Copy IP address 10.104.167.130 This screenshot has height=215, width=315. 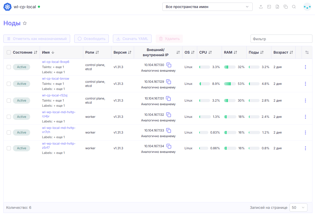point(169,65)
